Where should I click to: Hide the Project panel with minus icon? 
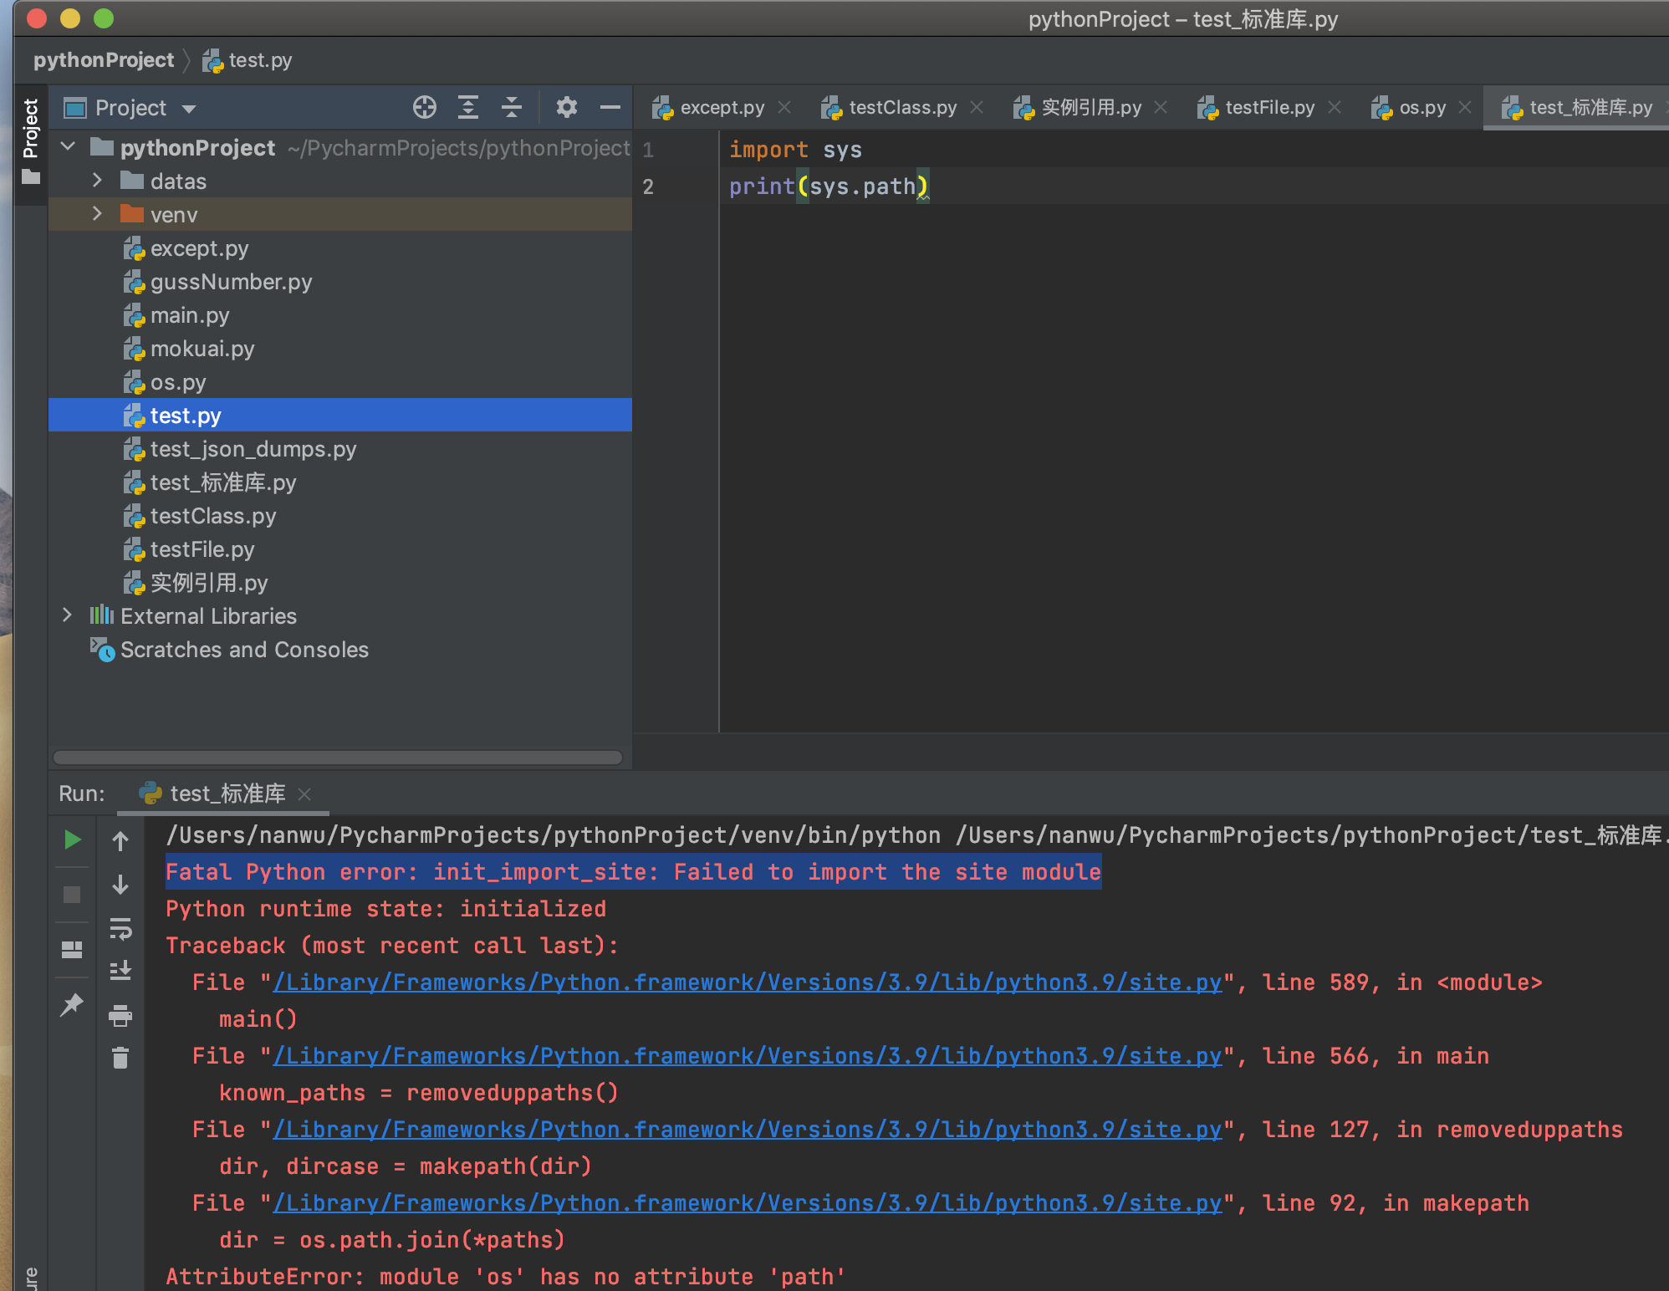610,107
